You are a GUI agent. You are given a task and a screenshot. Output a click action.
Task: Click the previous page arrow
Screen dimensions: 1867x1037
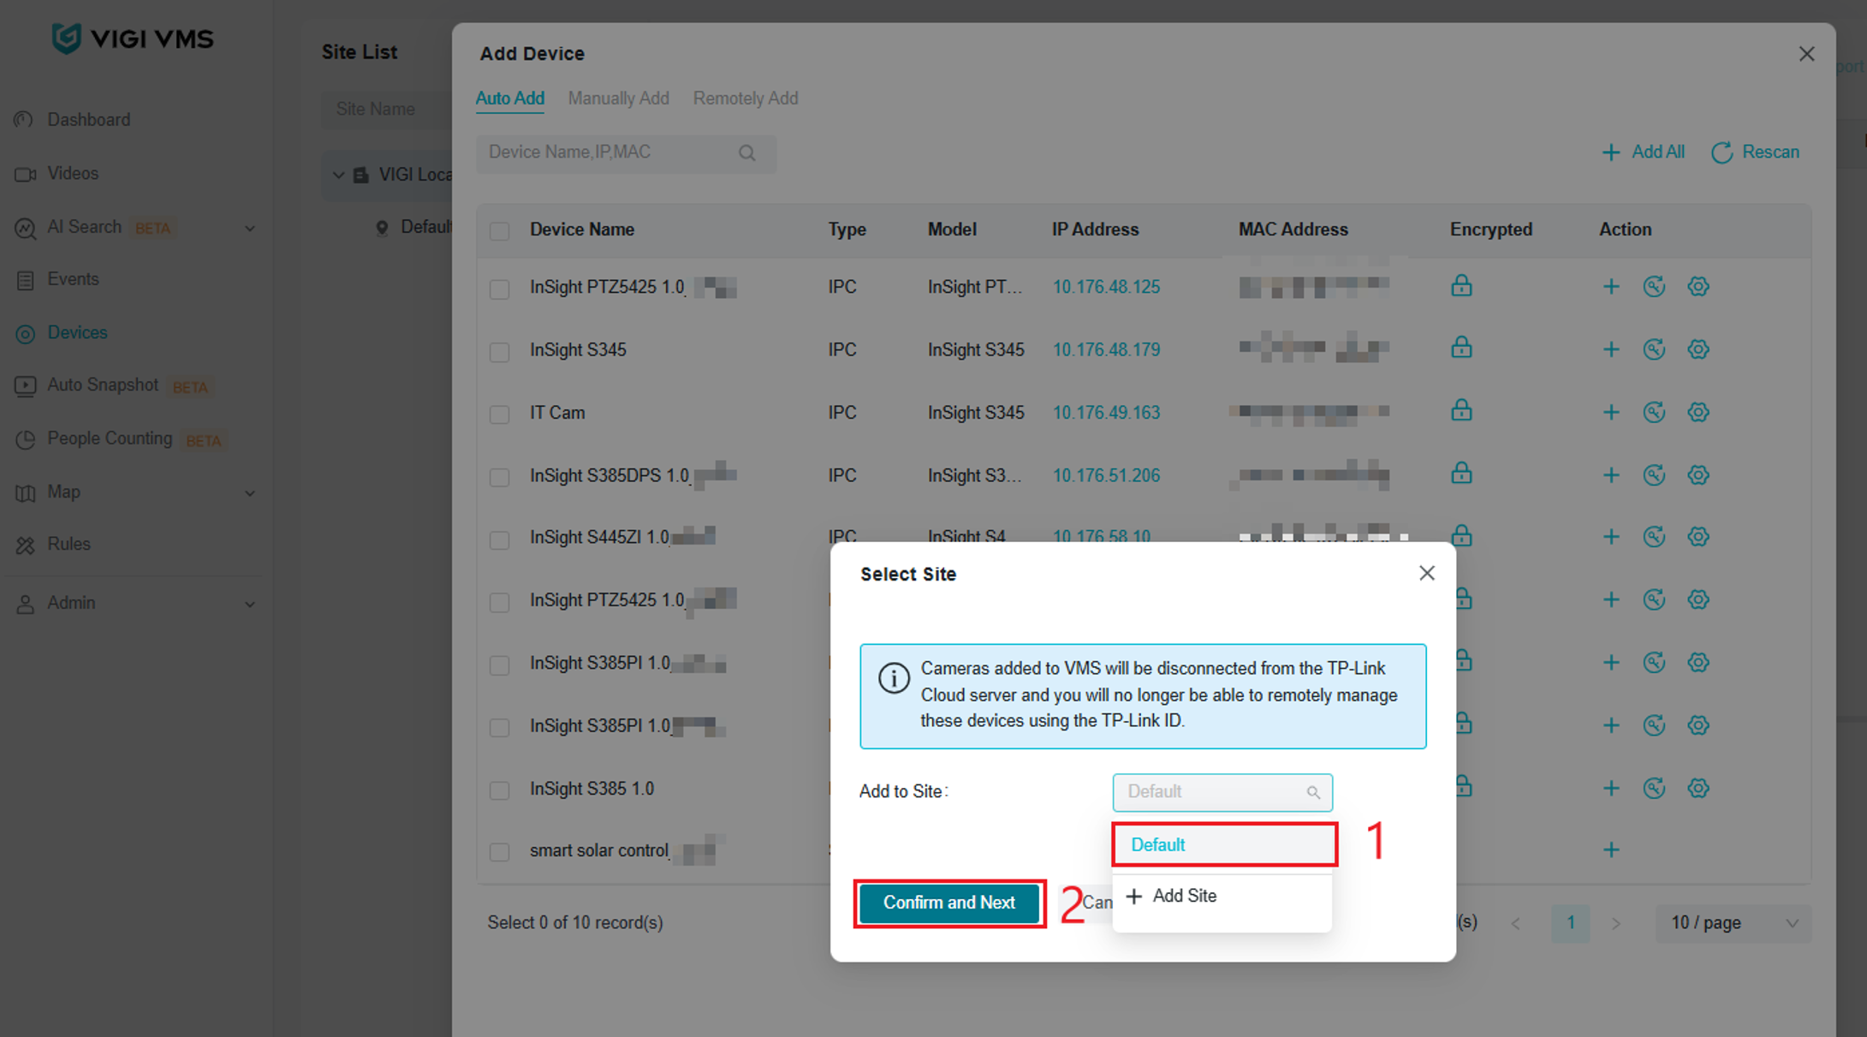tap(1516, 924)
